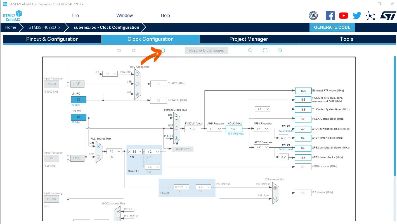397x224 pixels.
Task: Select HSE in the System Clock Mux
Action: pyautogui.click(x=176, y=128)
